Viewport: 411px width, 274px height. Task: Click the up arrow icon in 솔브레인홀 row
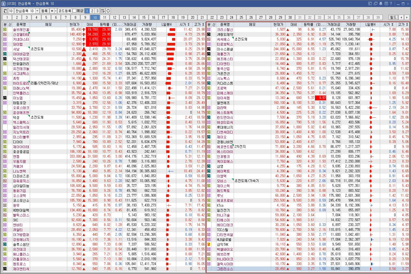coord(84,30)
